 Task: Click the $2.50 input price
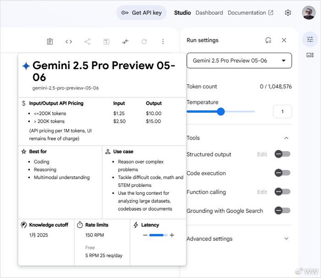119,121
